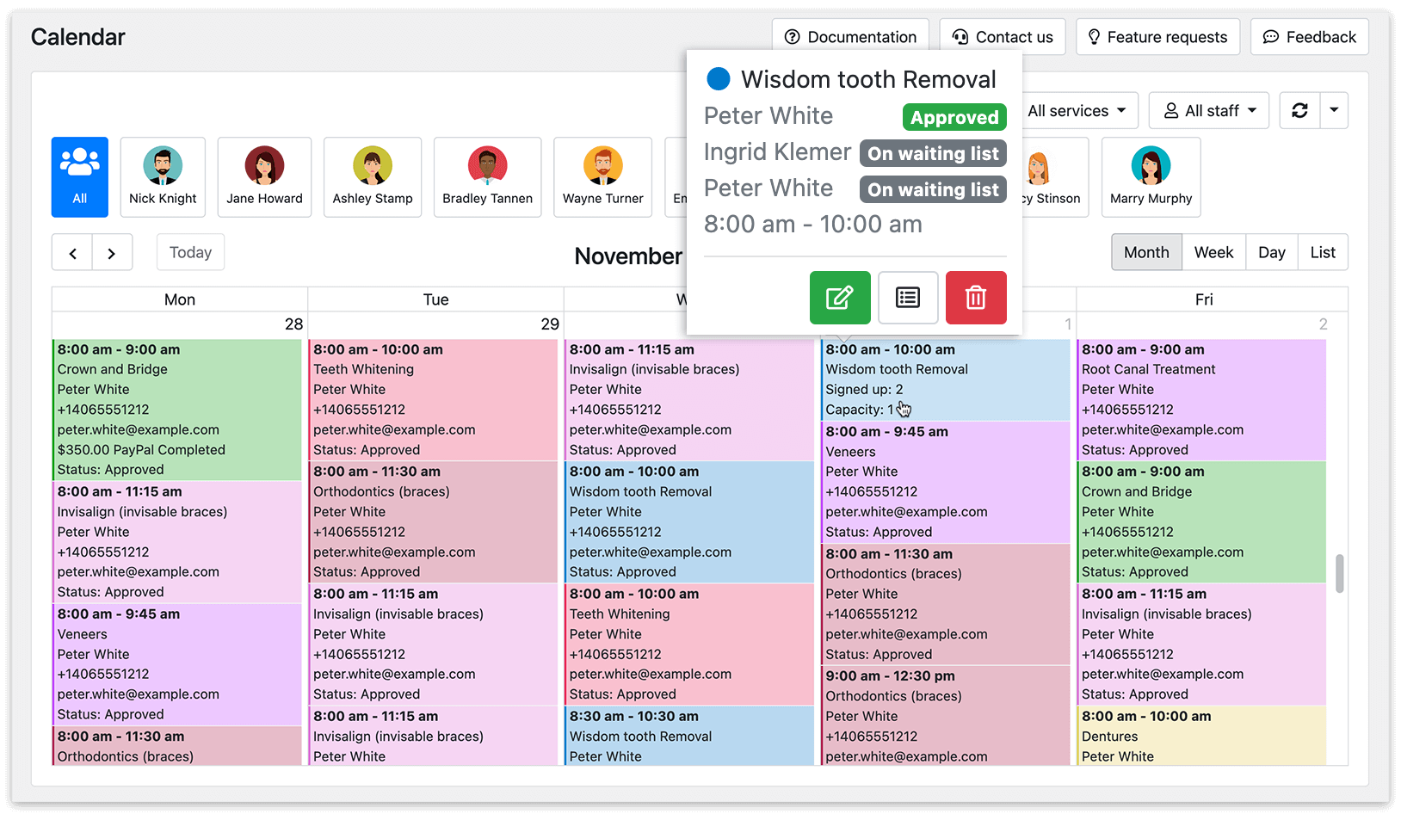Click the day number 29
This screenshot has height=814, width=1401.
point(550,324)
